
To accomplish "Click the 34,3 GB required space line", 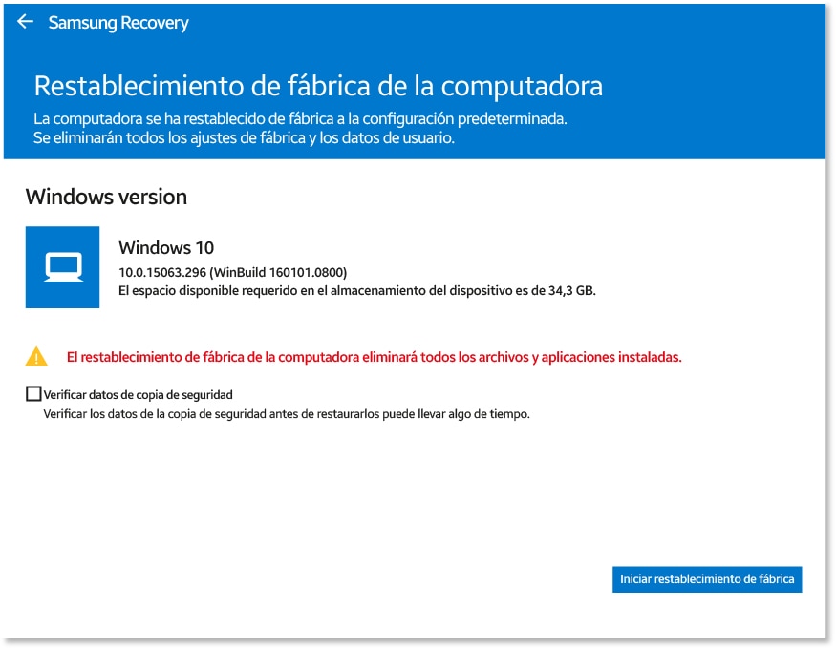I will 357,291.
